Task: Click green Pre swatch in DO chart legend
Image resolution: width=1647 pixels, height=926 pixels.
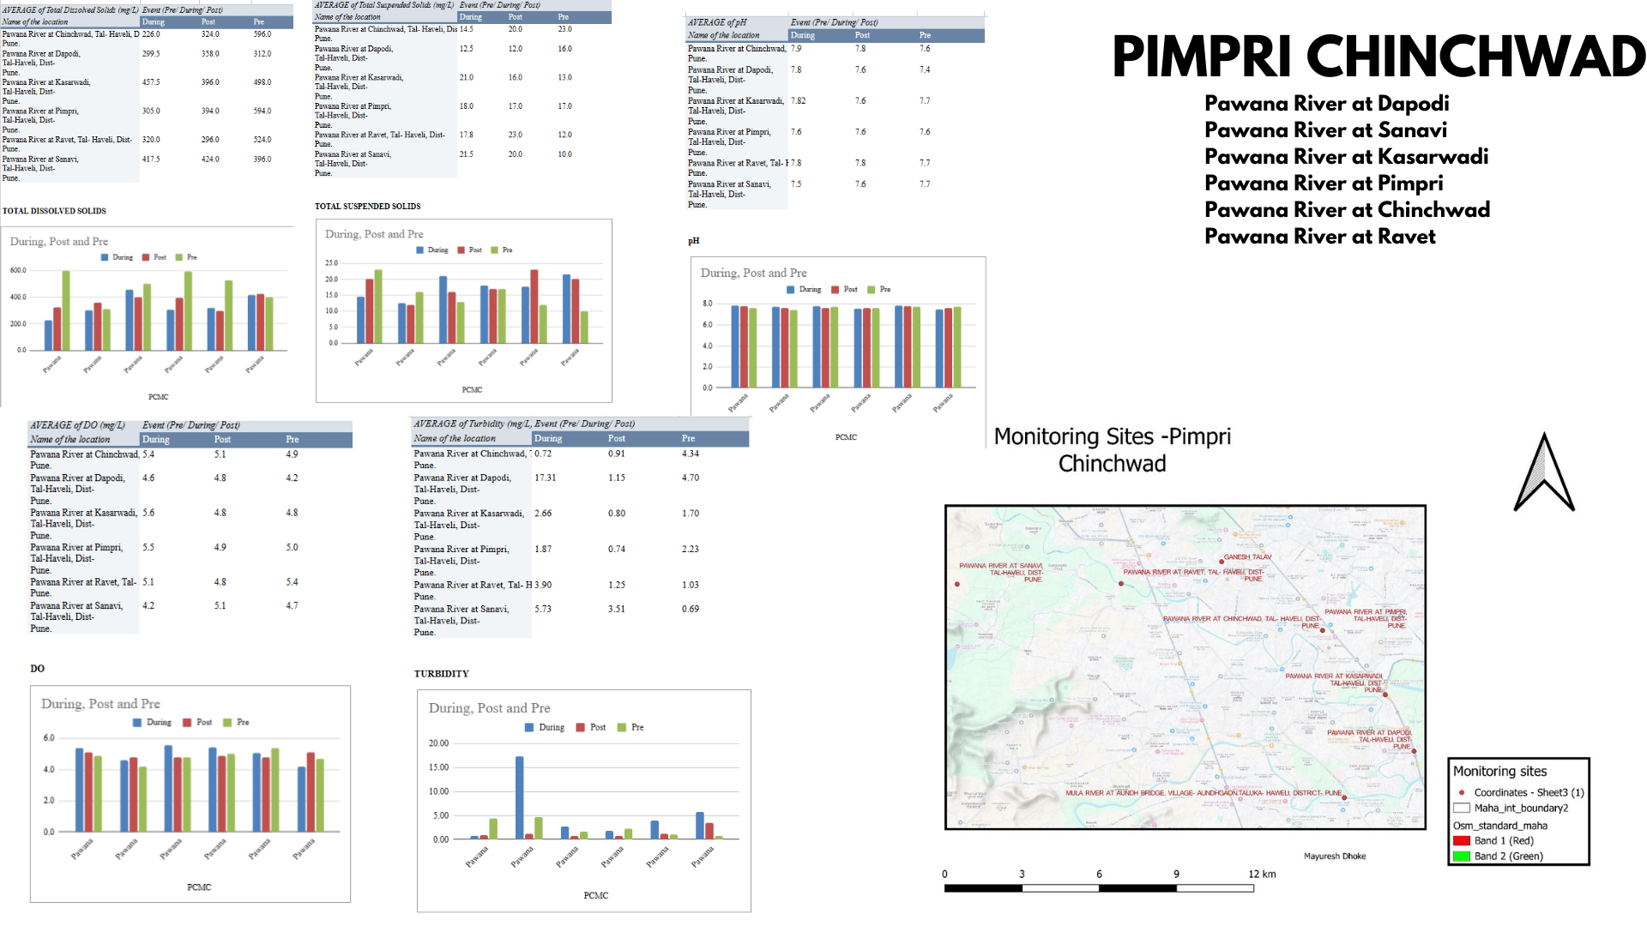Action: (x=227, y=722)
